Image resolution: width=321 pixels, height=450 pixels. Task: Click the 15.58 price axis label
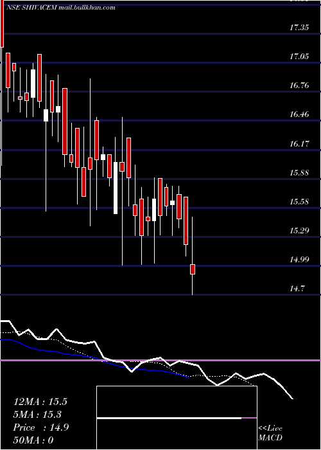(x=299, y=201)
